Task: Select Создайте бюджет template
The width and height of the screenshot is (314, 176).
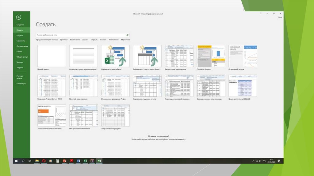Action: click(211, 57)
